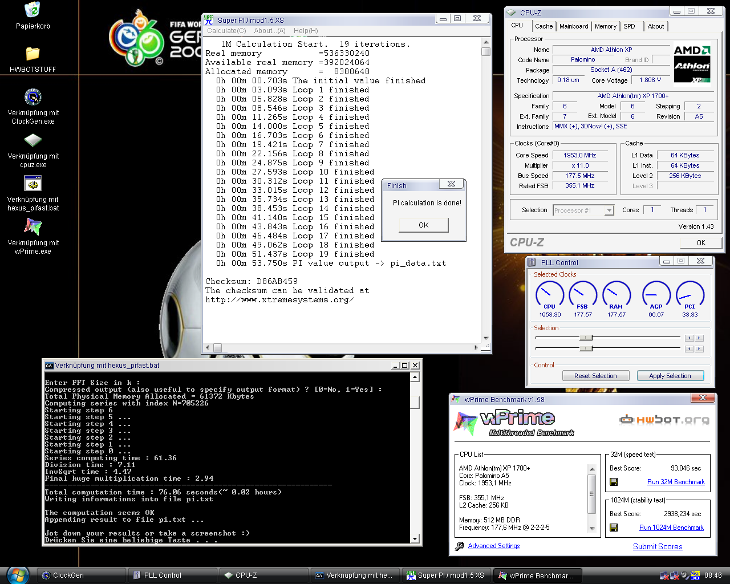730x584 pixels.
Task: Select the FSB clock dial in PLL Control
Action: coord(583,295)
